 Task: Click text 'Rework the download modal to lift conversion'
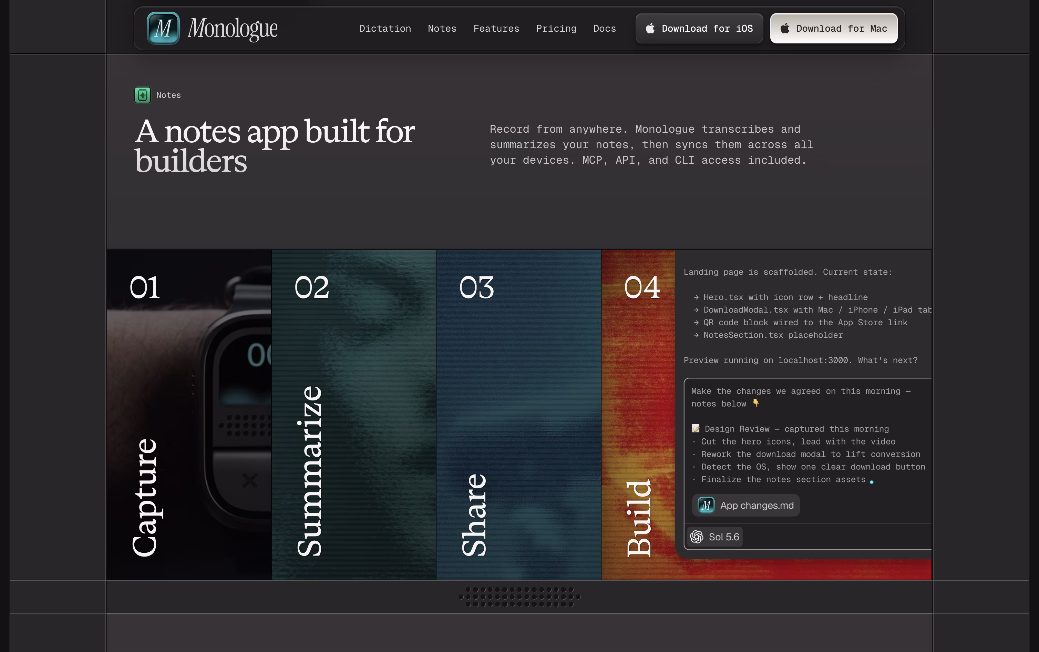(811, 454)
